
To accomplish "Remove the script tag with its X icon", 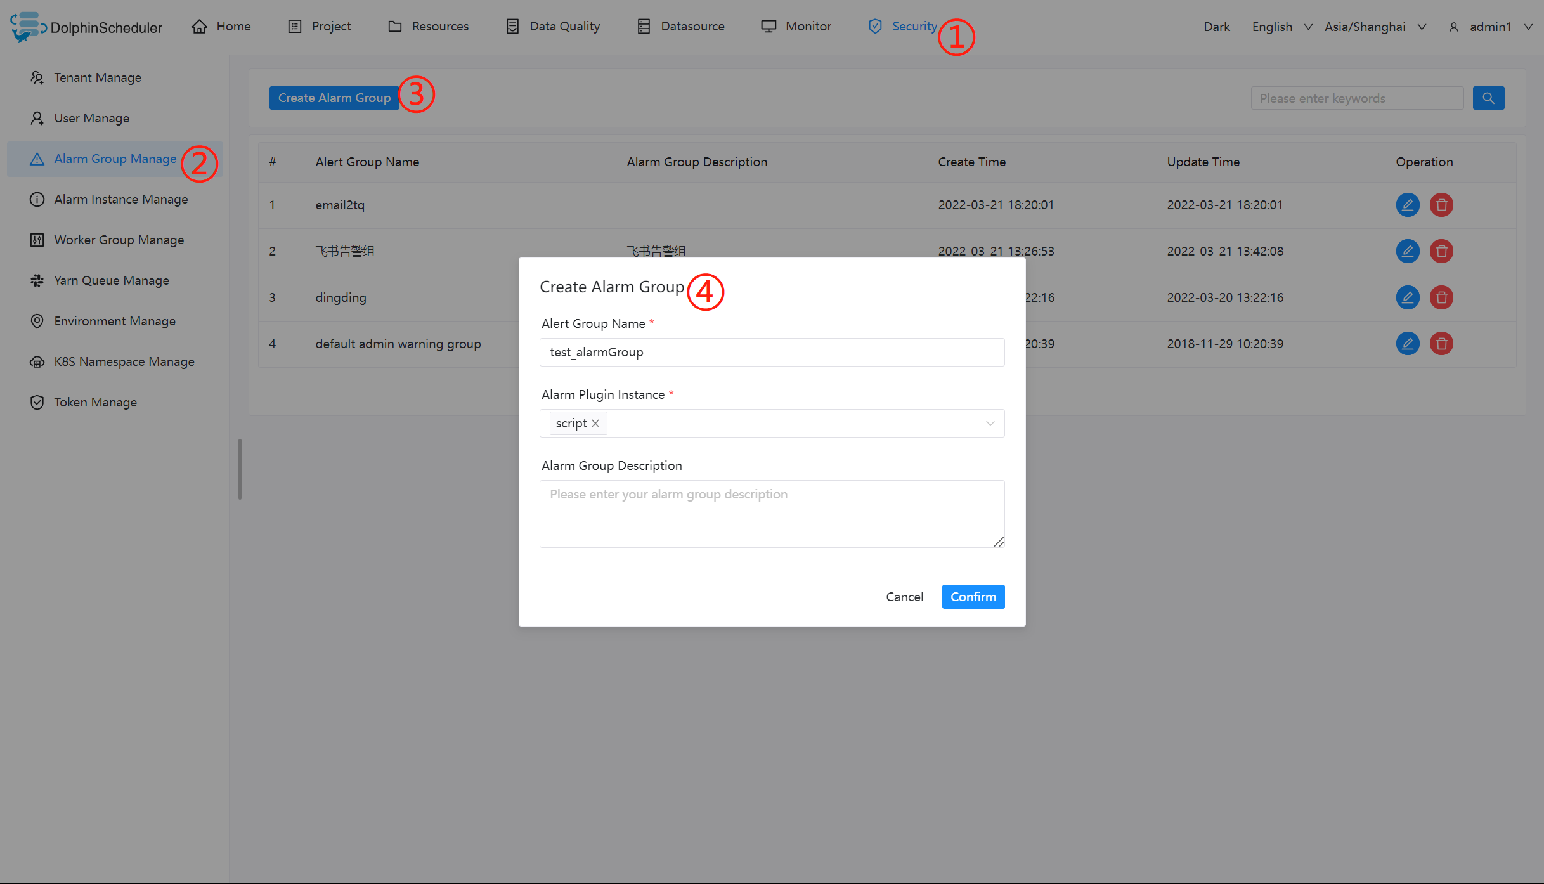I will click(x=595, y=424).
